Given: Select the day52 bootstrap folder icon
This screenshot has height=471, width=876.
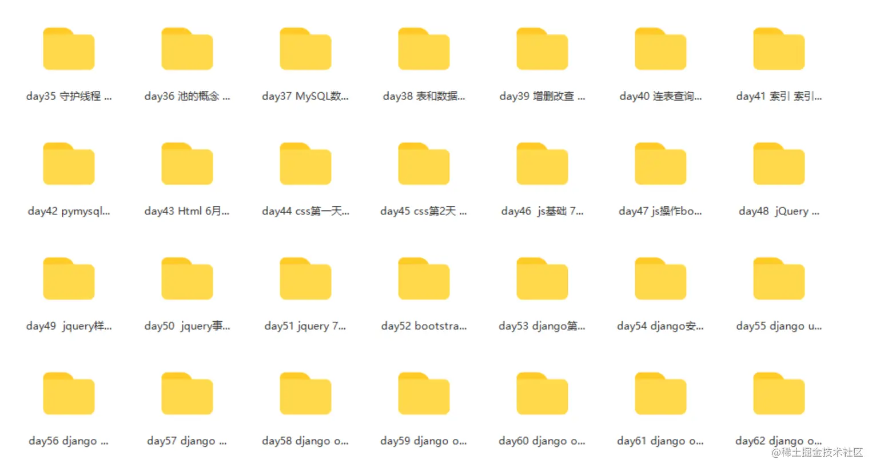Looking at the screenshot, I should pos(424,279).
